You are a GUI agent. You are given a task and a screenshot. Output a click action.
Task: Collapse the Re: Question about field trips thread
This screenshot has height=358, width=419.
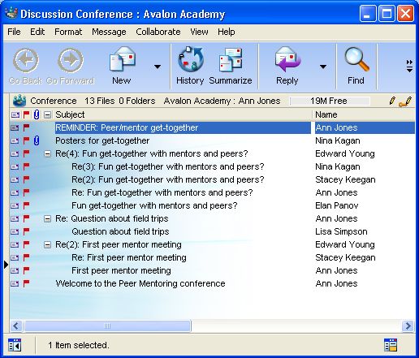[47, 218]
